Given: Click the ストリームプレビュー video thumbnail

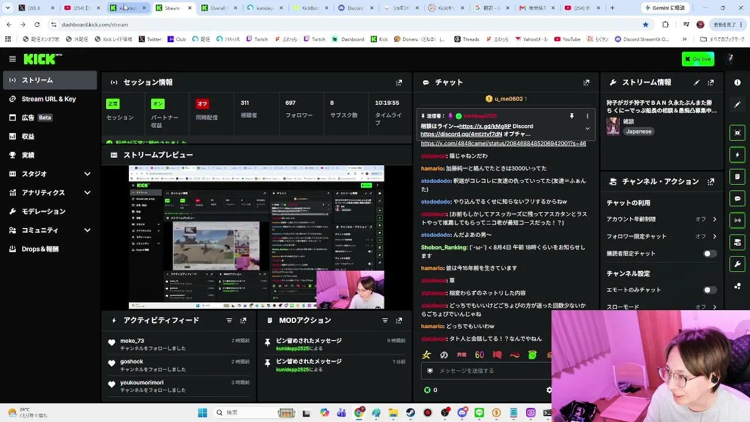Looking at the screenshot, I should [256, 237].
